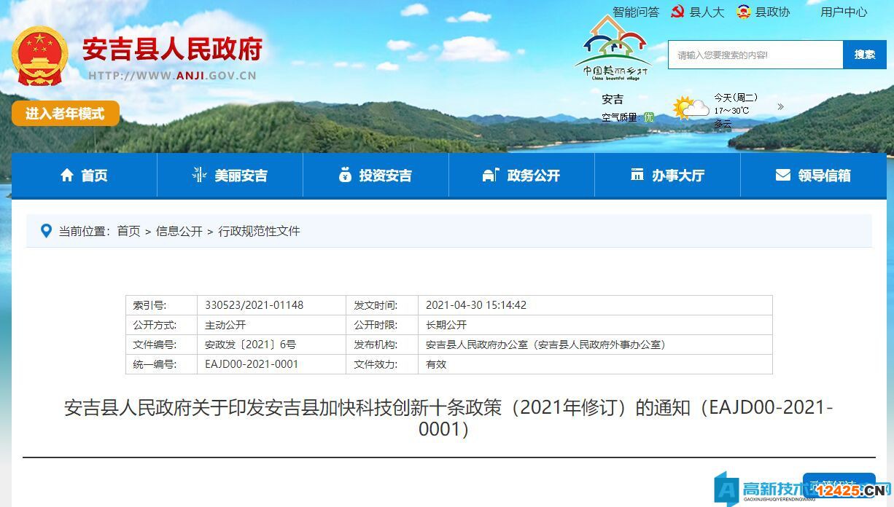This screenshot has width=894, height=507.
Task: Enable 进入老年模式 elder mode
Action: click(x=65, y=113)
